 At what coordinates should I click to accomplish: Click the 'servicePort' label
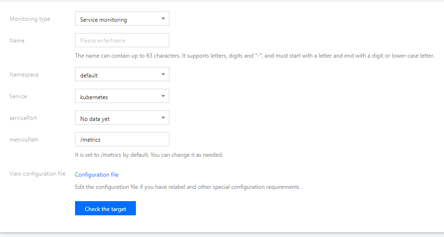[23, 118]
